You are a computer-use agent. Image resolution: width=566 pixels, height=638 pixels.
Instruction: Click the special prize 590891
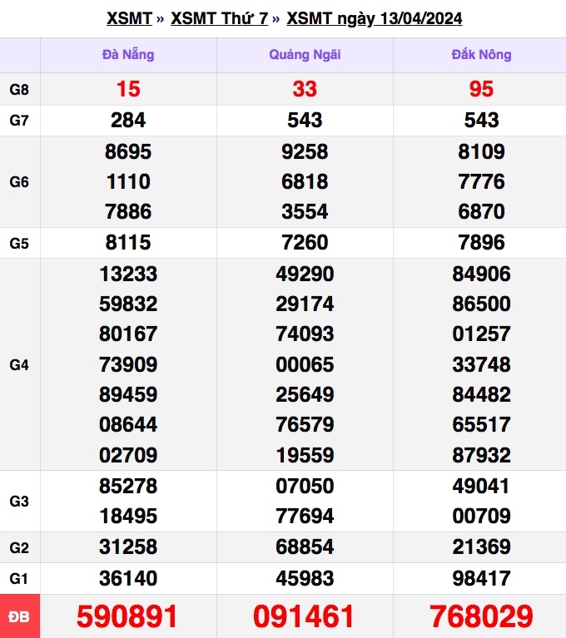tap(127, 617)
